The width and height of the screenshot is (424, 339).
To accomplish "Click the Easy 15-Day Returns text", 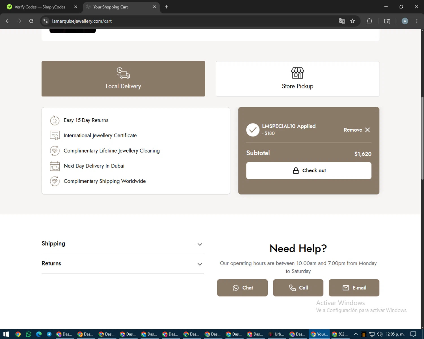I will tap(86, 120).
